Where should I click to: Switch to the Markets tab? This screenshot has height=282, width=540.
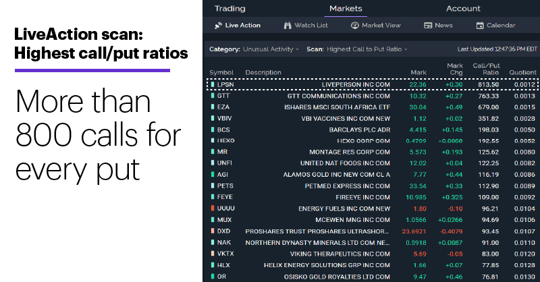click(x=346, y=9)
